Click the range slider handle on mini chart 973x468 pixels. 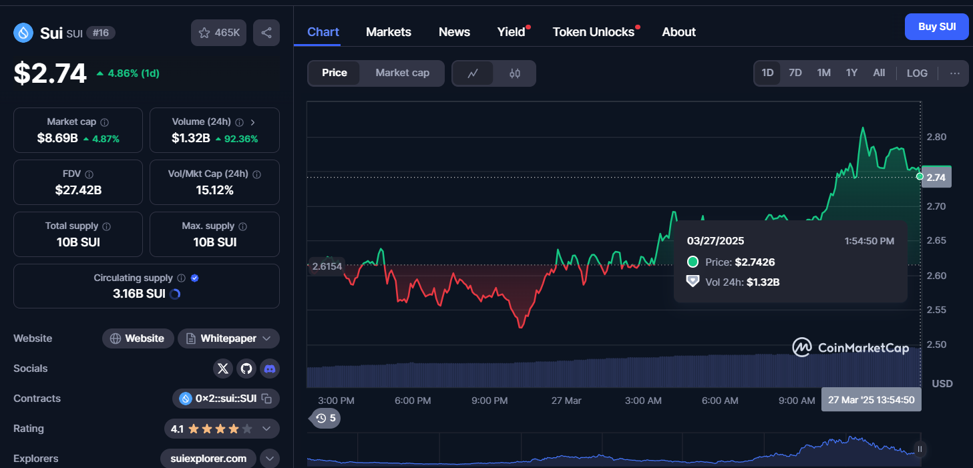920,449
